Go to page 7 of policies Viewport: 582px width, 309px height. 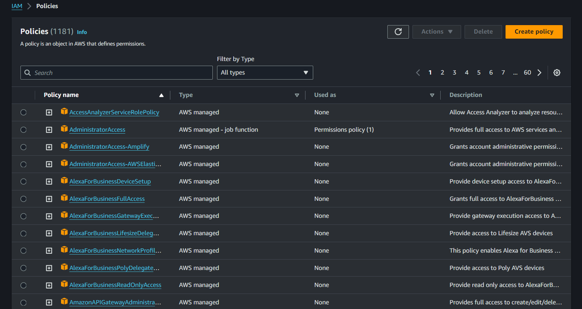pos(503,73)
